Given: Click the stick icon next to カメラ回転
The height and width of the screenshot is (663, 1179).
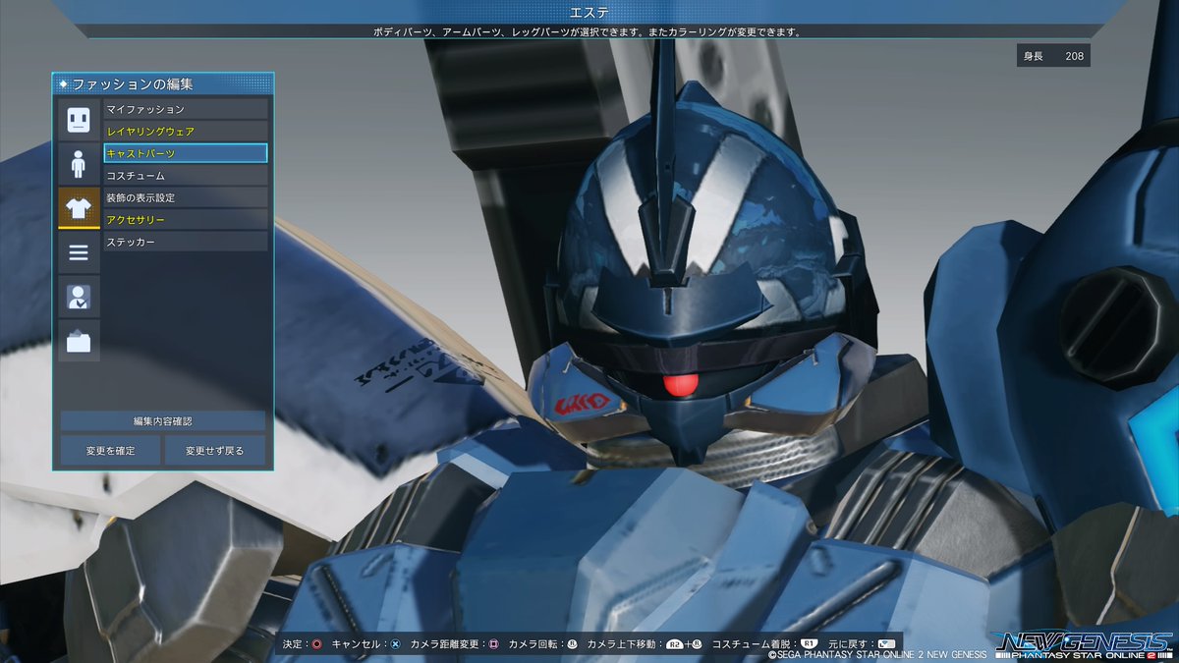Looking at the screenshot, I should click(572, 644).
